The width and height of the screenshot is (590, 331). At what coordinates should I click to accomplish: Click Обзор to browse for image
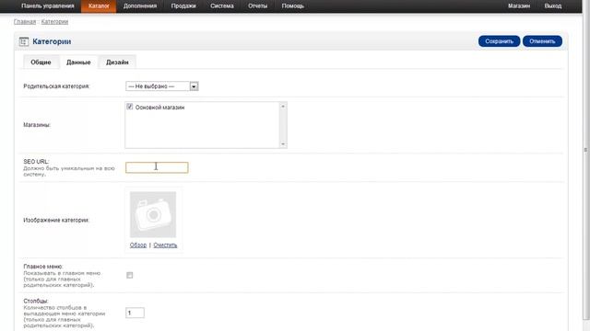coord(138,245)
